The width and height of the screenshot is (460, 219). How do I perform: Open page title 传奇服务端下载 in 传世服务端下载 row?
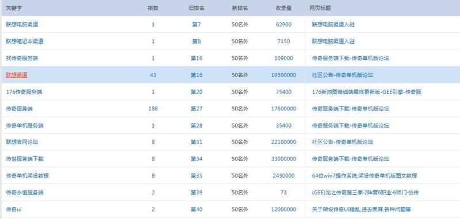coord(350,159)
